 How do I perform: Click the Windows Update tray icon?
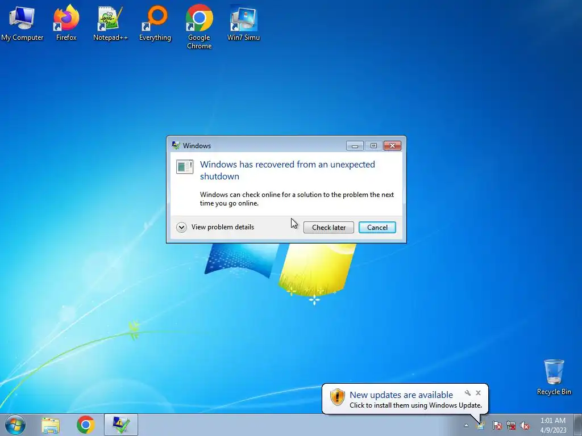481,425
